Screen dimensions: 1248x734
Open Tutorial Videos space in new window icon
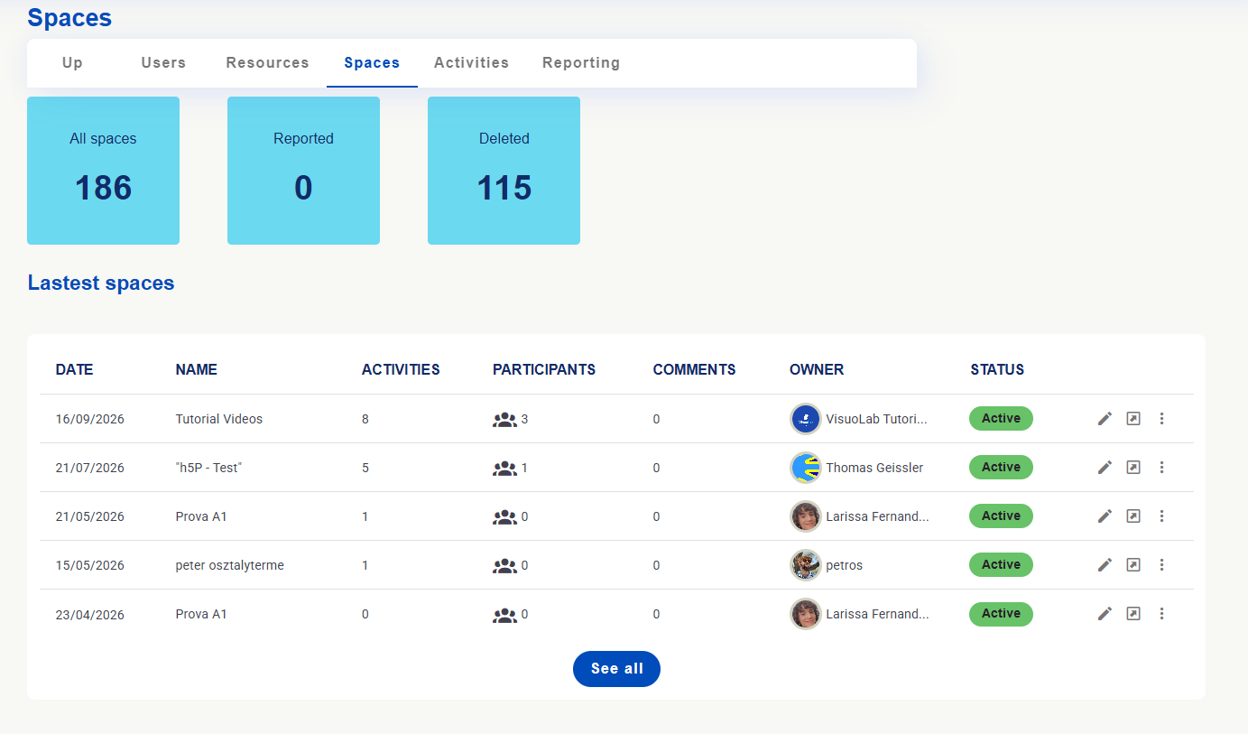1133,419
